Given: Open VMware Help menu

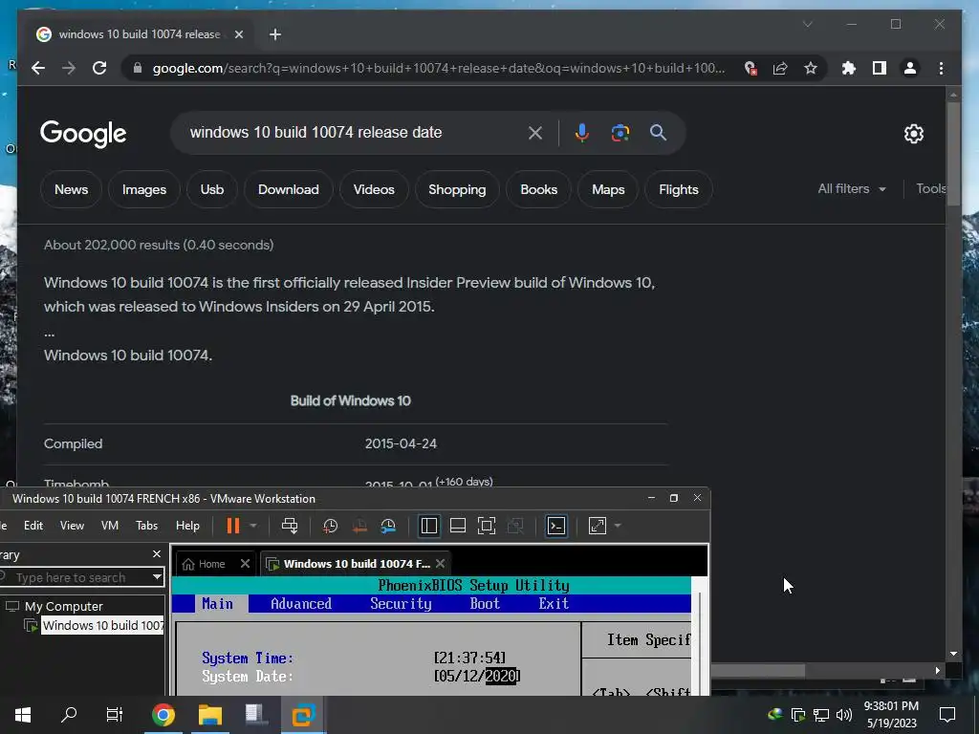Looking at the screenshot, I should point(187,526).
